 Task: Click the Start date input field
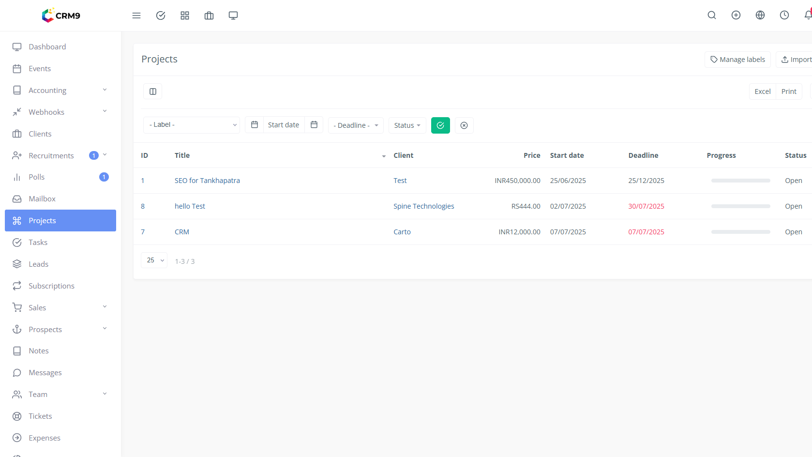pyautogui.click(x=284, y=125)
